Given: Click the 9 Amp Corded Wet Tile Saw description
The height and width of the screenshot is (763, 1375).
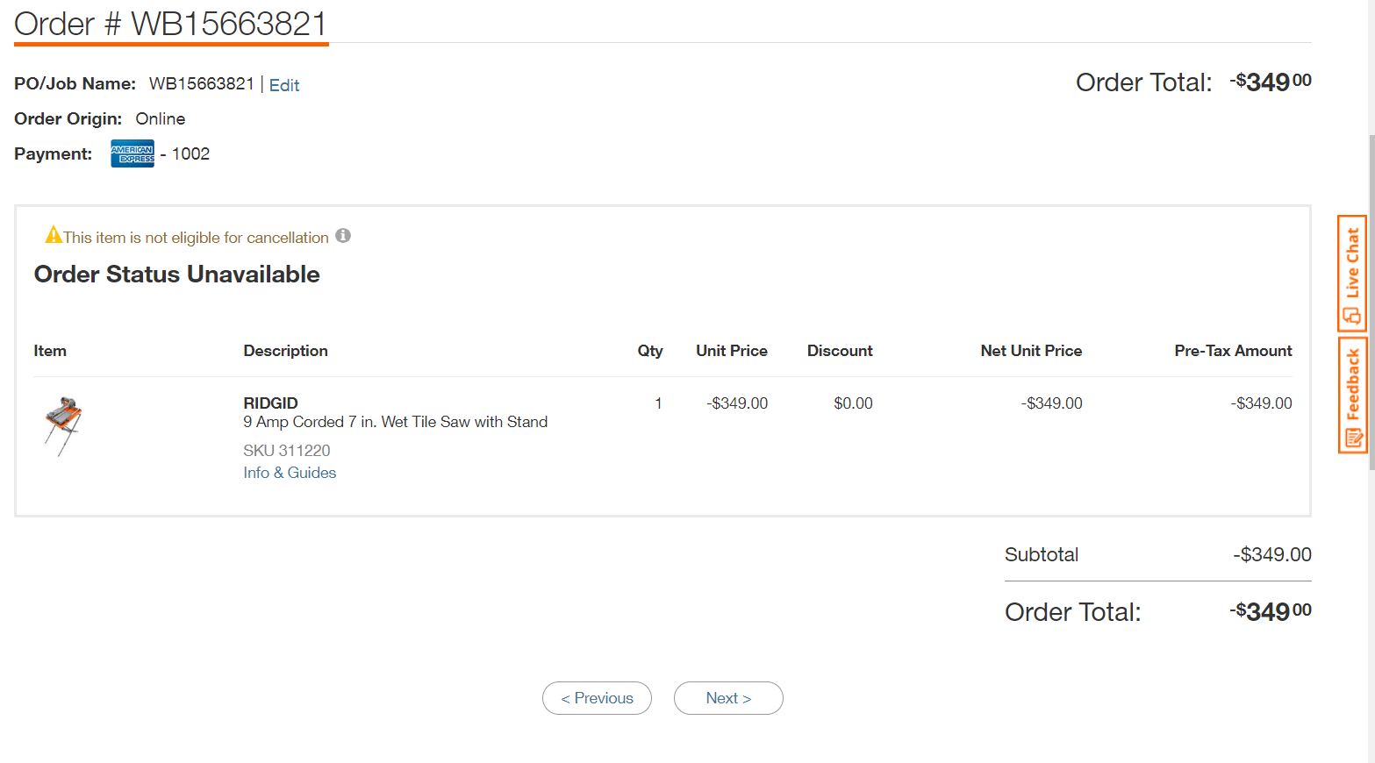Looking at the screenshot, I should (396, 422).
